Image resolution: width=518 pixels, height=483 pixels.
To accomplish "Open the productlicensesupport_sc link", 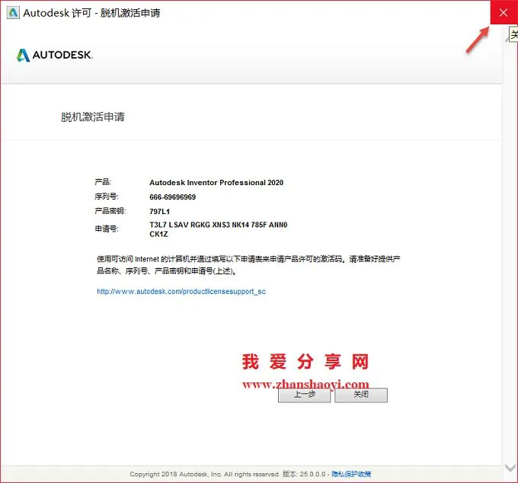I will (181, 291).
